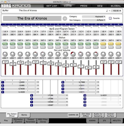Toggle the Mute button on timbre 14
The width and height of the screenshot is (124, 126).
(103, 44)
